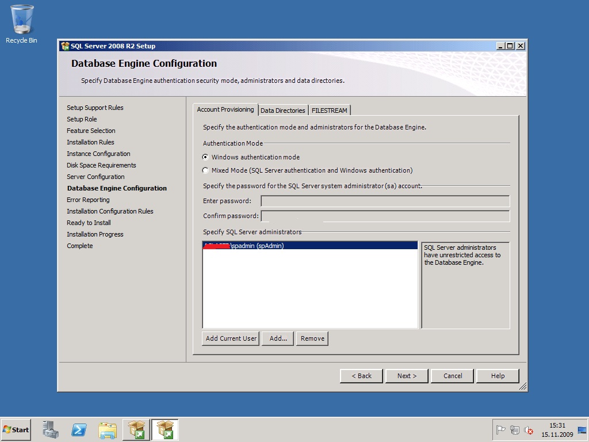Open Server Manager from the taskbar

[x=51, y=429]
